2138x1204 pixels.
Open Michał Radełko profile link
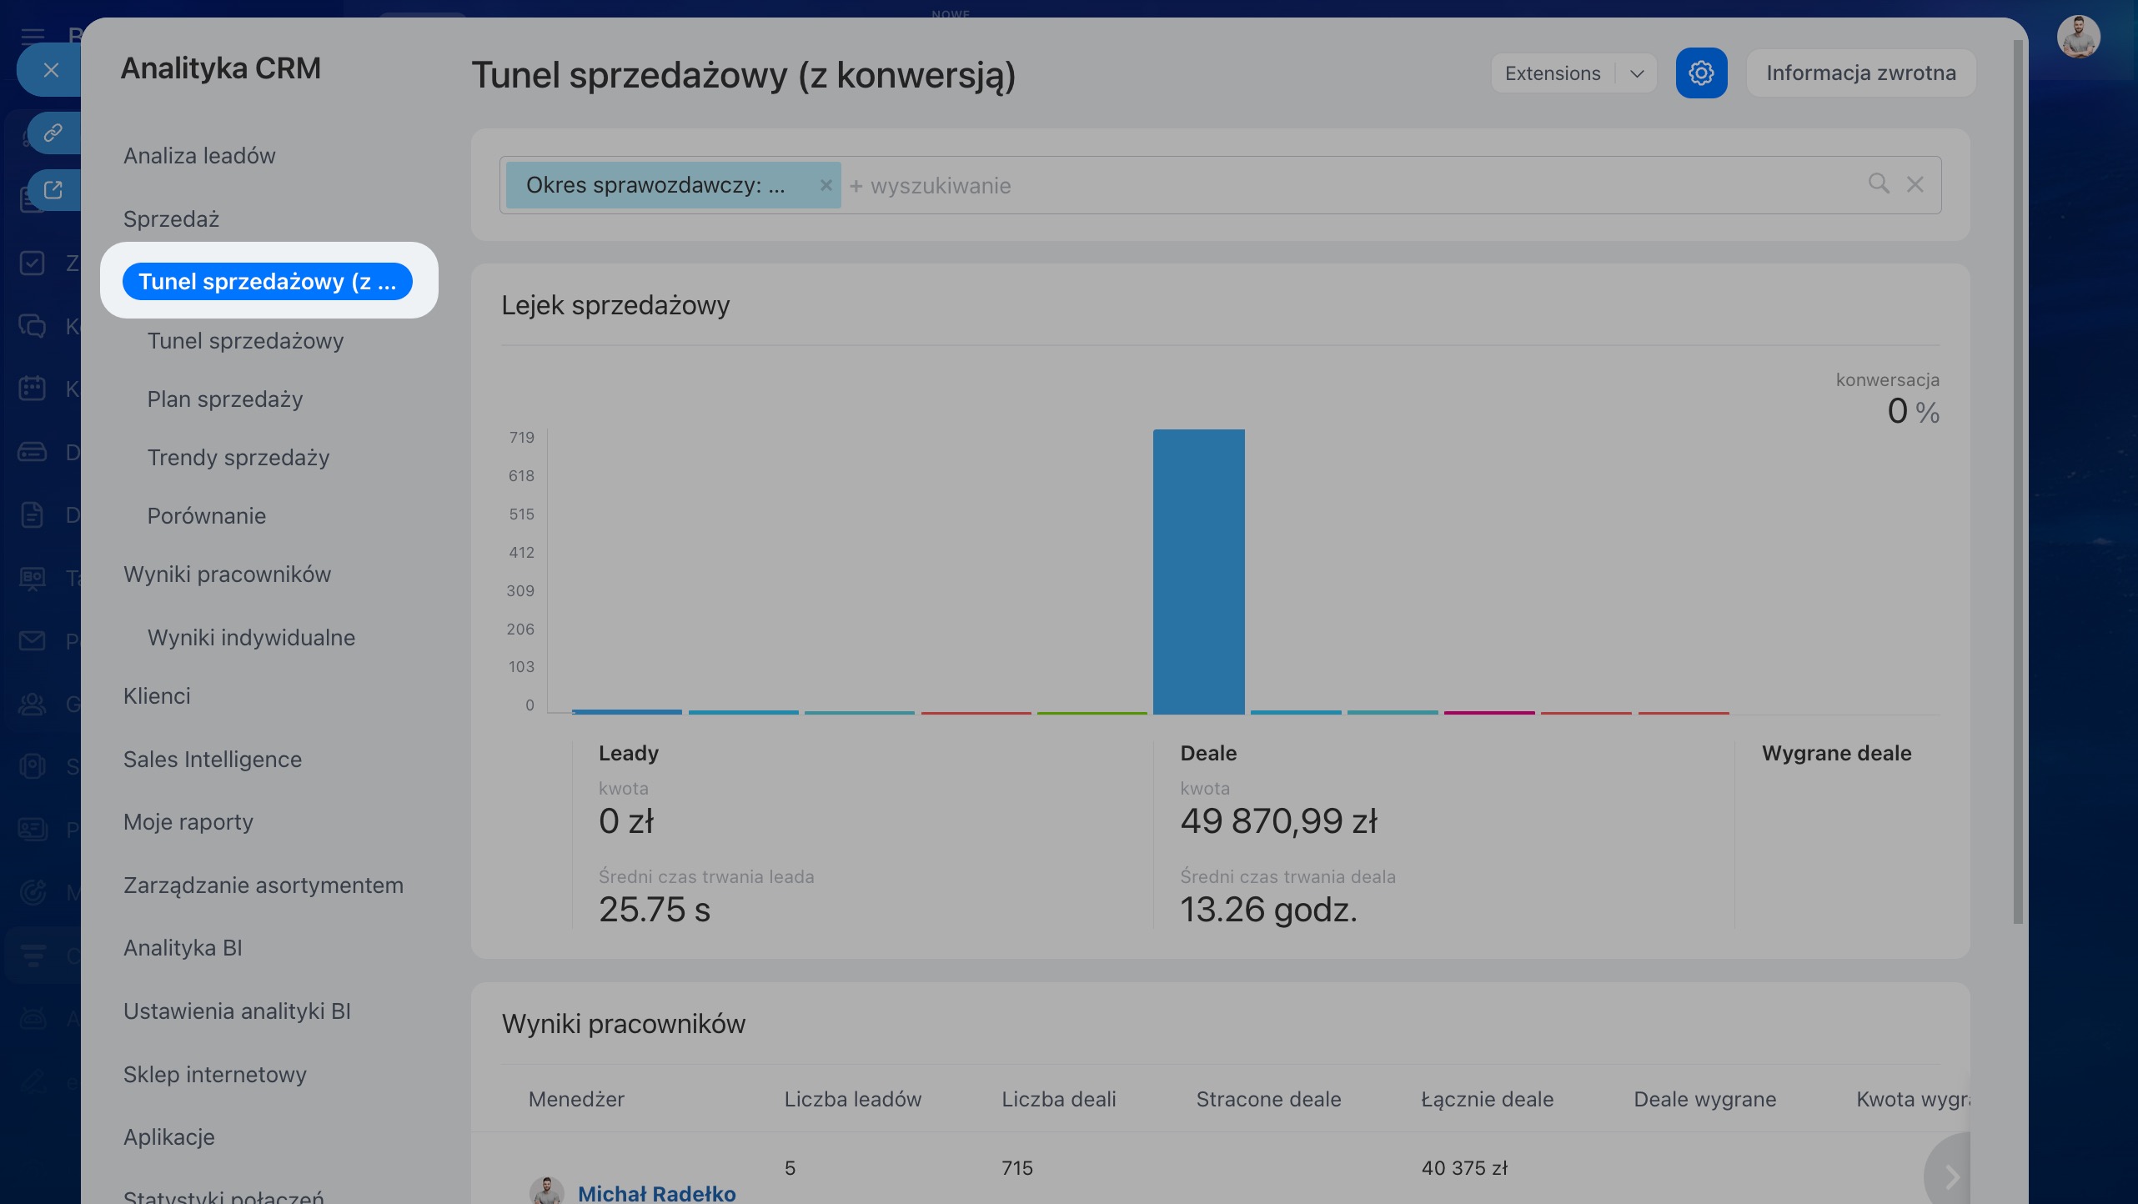tap(656, 1193)
